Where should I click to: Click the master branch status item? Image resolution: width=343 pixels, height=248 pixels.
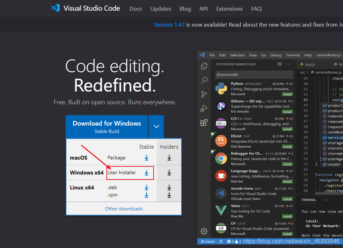(x=208, y=241)
